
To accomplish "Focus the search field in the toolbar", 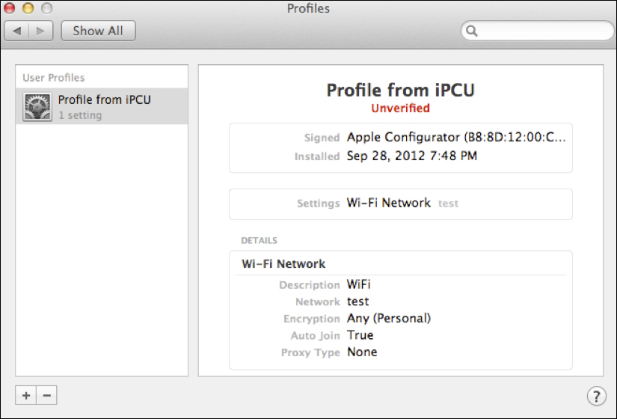I will click(537, 31).
